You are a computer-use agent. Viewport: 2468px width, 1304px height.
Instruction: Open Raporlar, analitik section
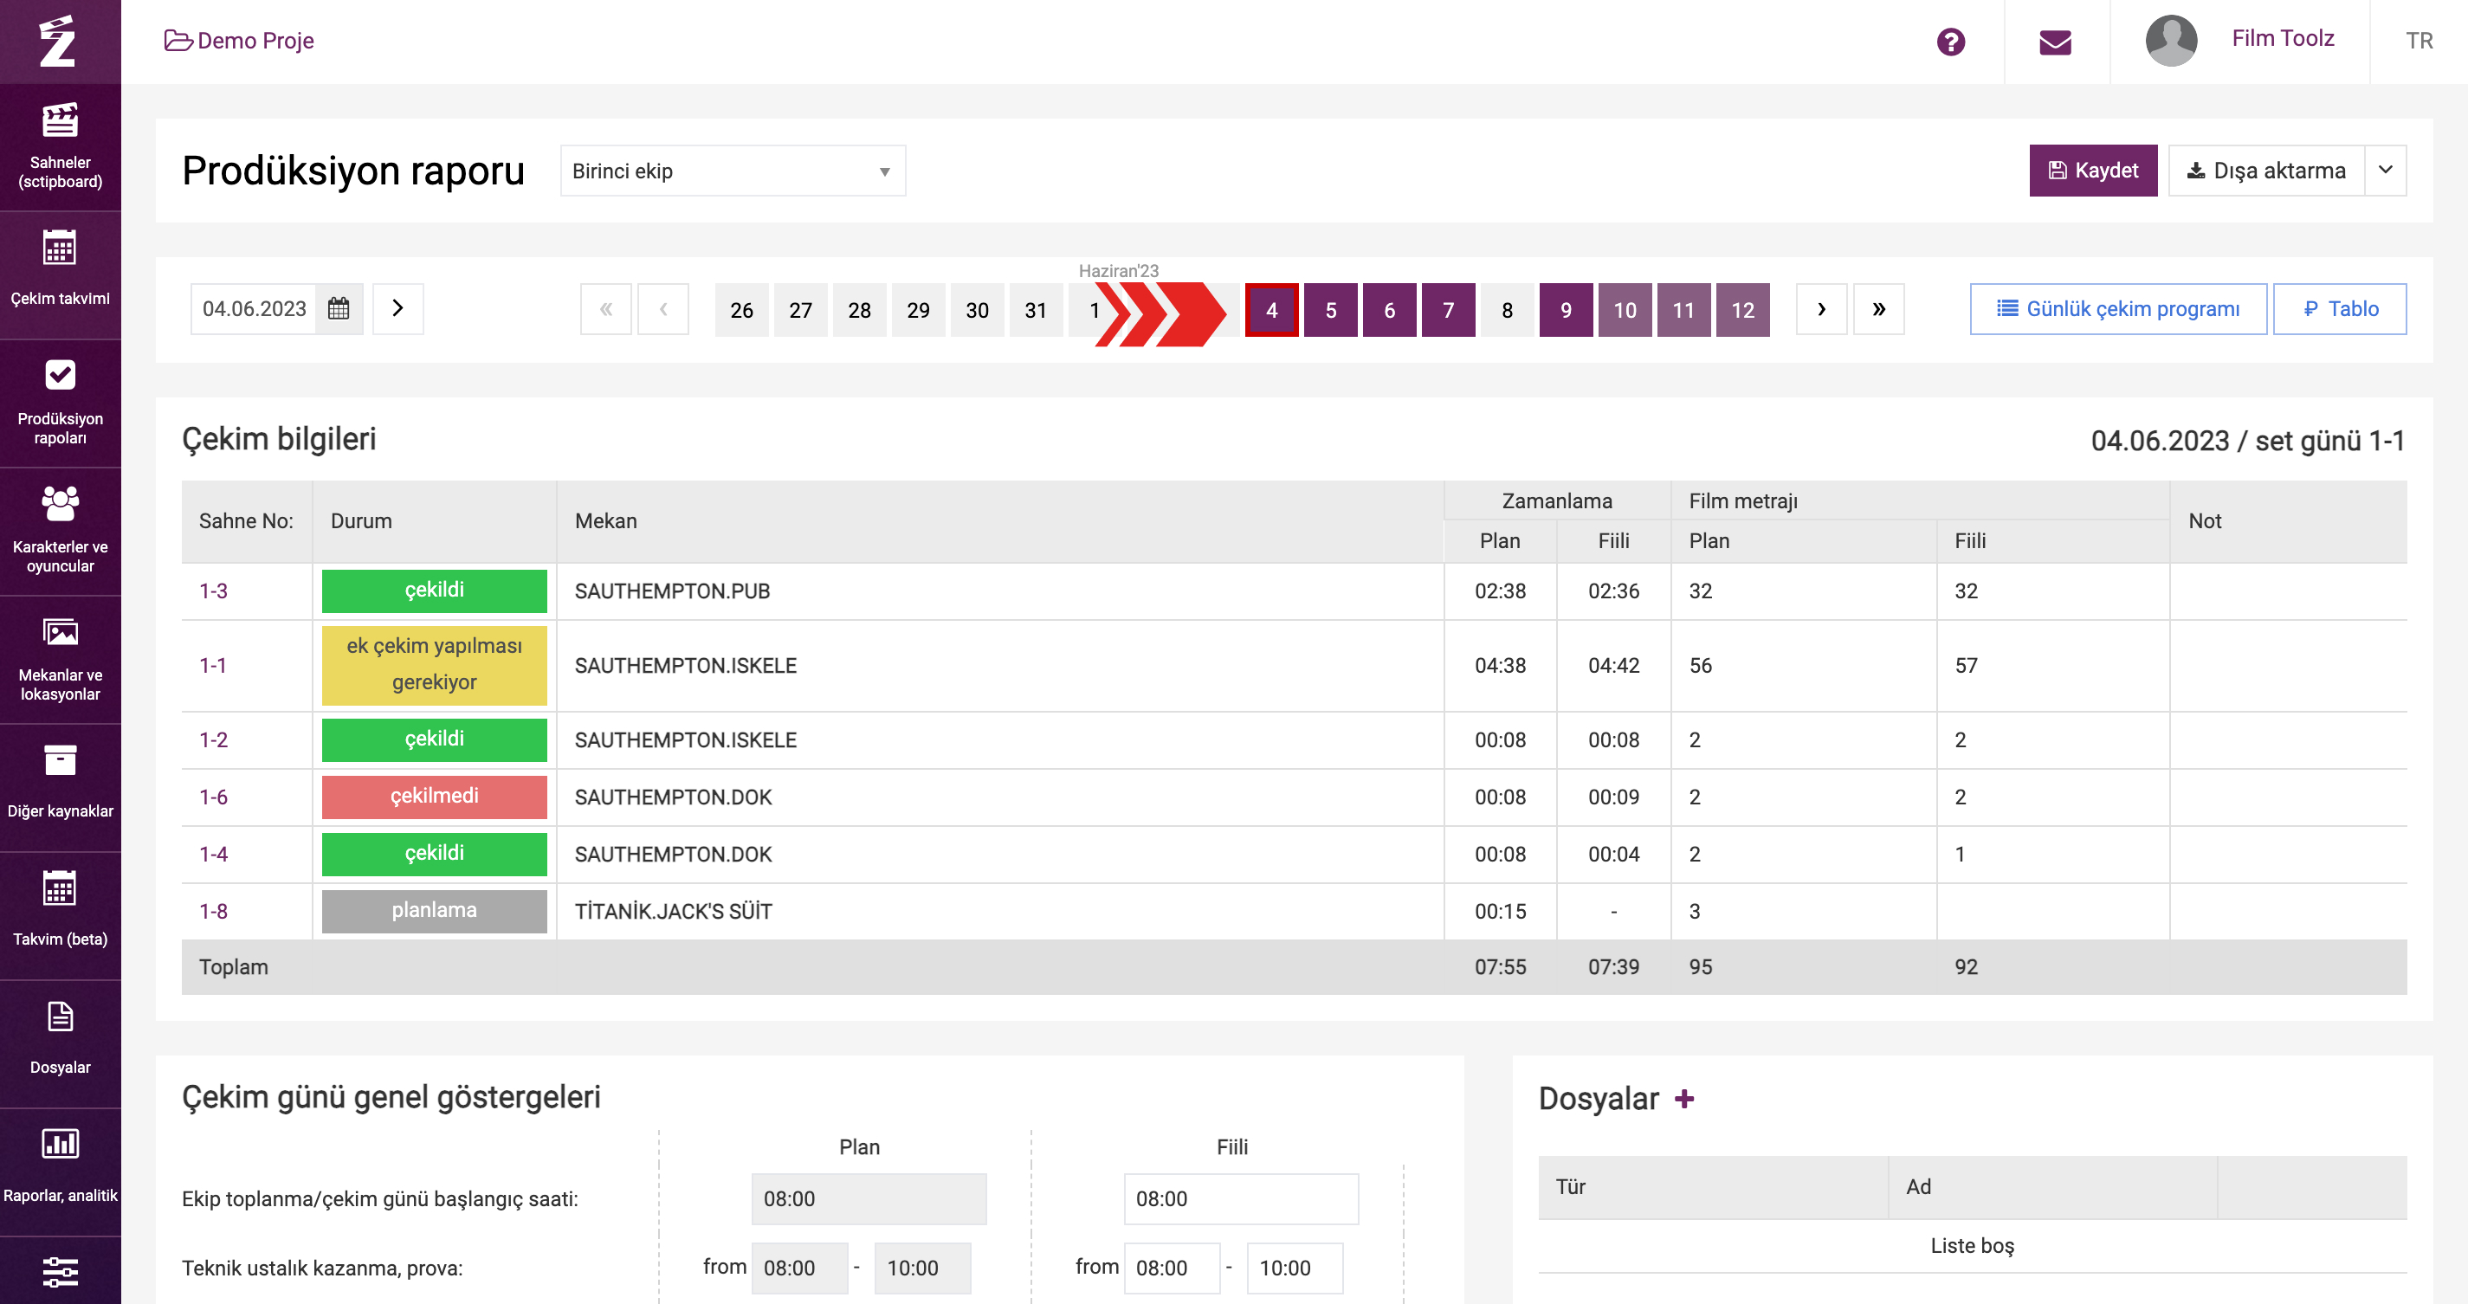61,1172
